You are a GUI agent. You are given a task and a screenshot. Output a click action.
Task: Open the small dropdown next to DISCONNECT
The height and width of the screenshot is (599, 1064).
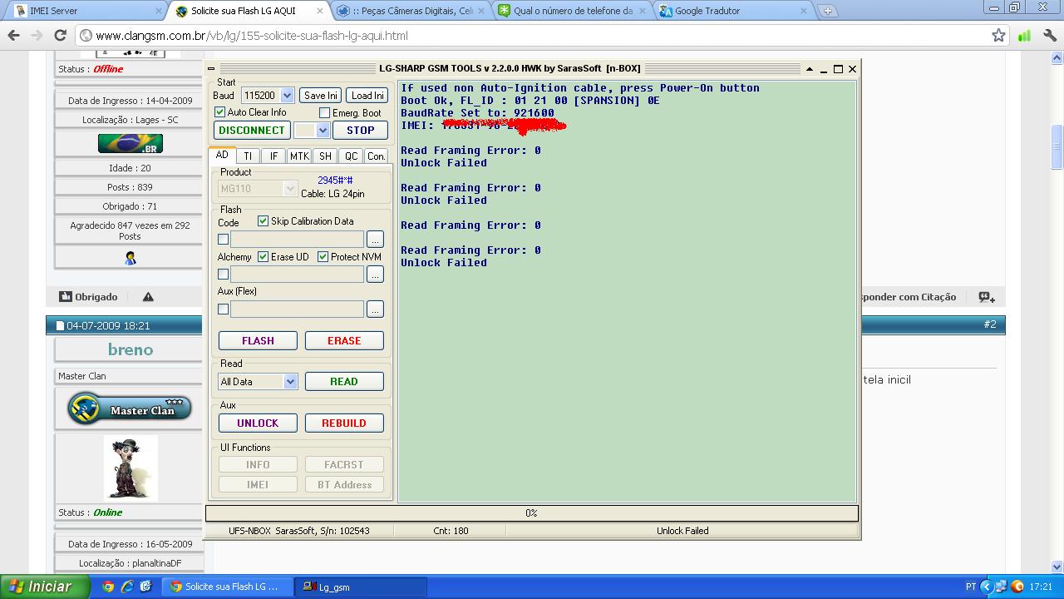[x=323, y=131]
